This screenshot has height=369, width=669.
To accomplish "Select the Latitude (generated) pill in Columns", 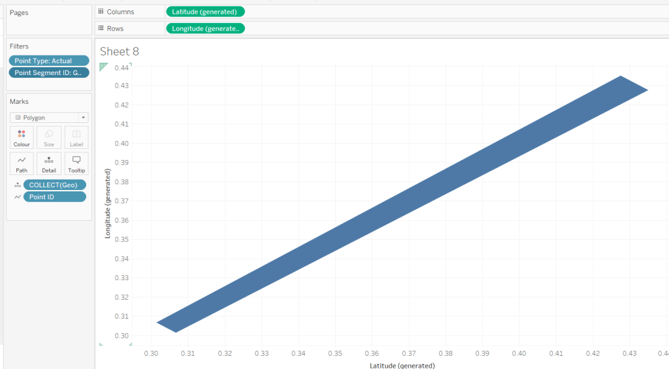I will point(205,11).
